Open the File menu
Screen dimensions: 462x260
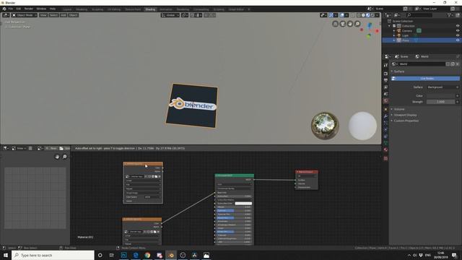[x=11, y=9]
